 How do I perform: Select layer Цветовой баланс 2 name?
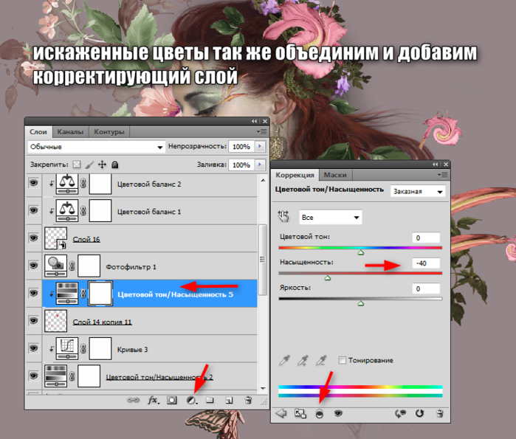point(149,184)
